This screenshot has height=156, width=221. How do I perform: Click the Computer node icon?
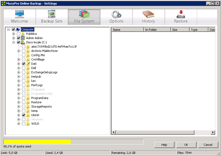click(x=18, y=29)
